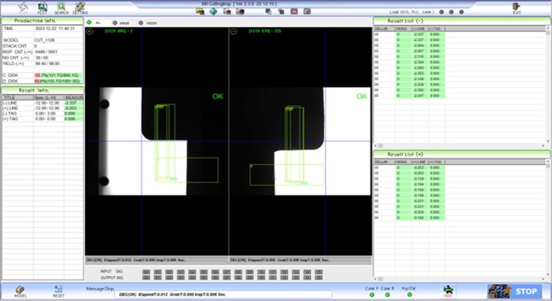Click the plus circle on left camera view

click(x=90, y=32)
